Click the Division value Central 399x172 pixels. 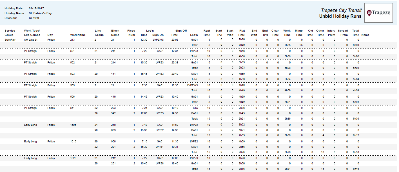(34, 17)
